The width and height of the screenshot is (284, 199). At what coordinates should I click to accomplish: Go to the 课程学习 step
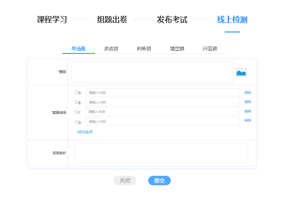pyautogui.click(x=52, y=20)
